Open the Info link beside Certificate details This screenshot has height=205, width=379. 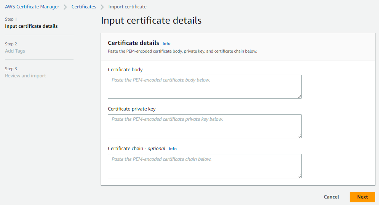[x=166, y=43]
